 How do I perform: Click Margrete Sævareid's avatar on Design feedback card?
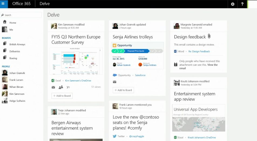coord(177,26)
